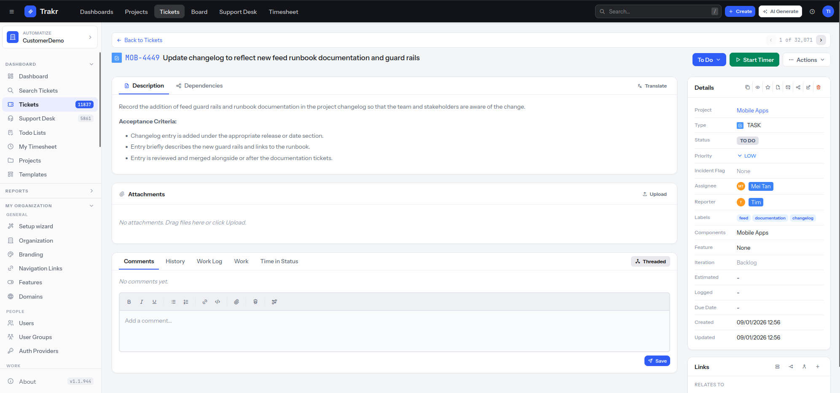This screenshot has width=840, height=393.
Task: Click the edit pencil icon in Details
Action: tap(808, 87)
